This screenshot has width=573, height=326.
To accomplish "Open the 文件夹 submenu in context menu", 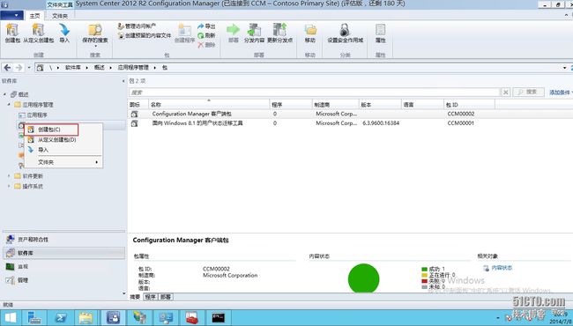I will tap(63, 162).
